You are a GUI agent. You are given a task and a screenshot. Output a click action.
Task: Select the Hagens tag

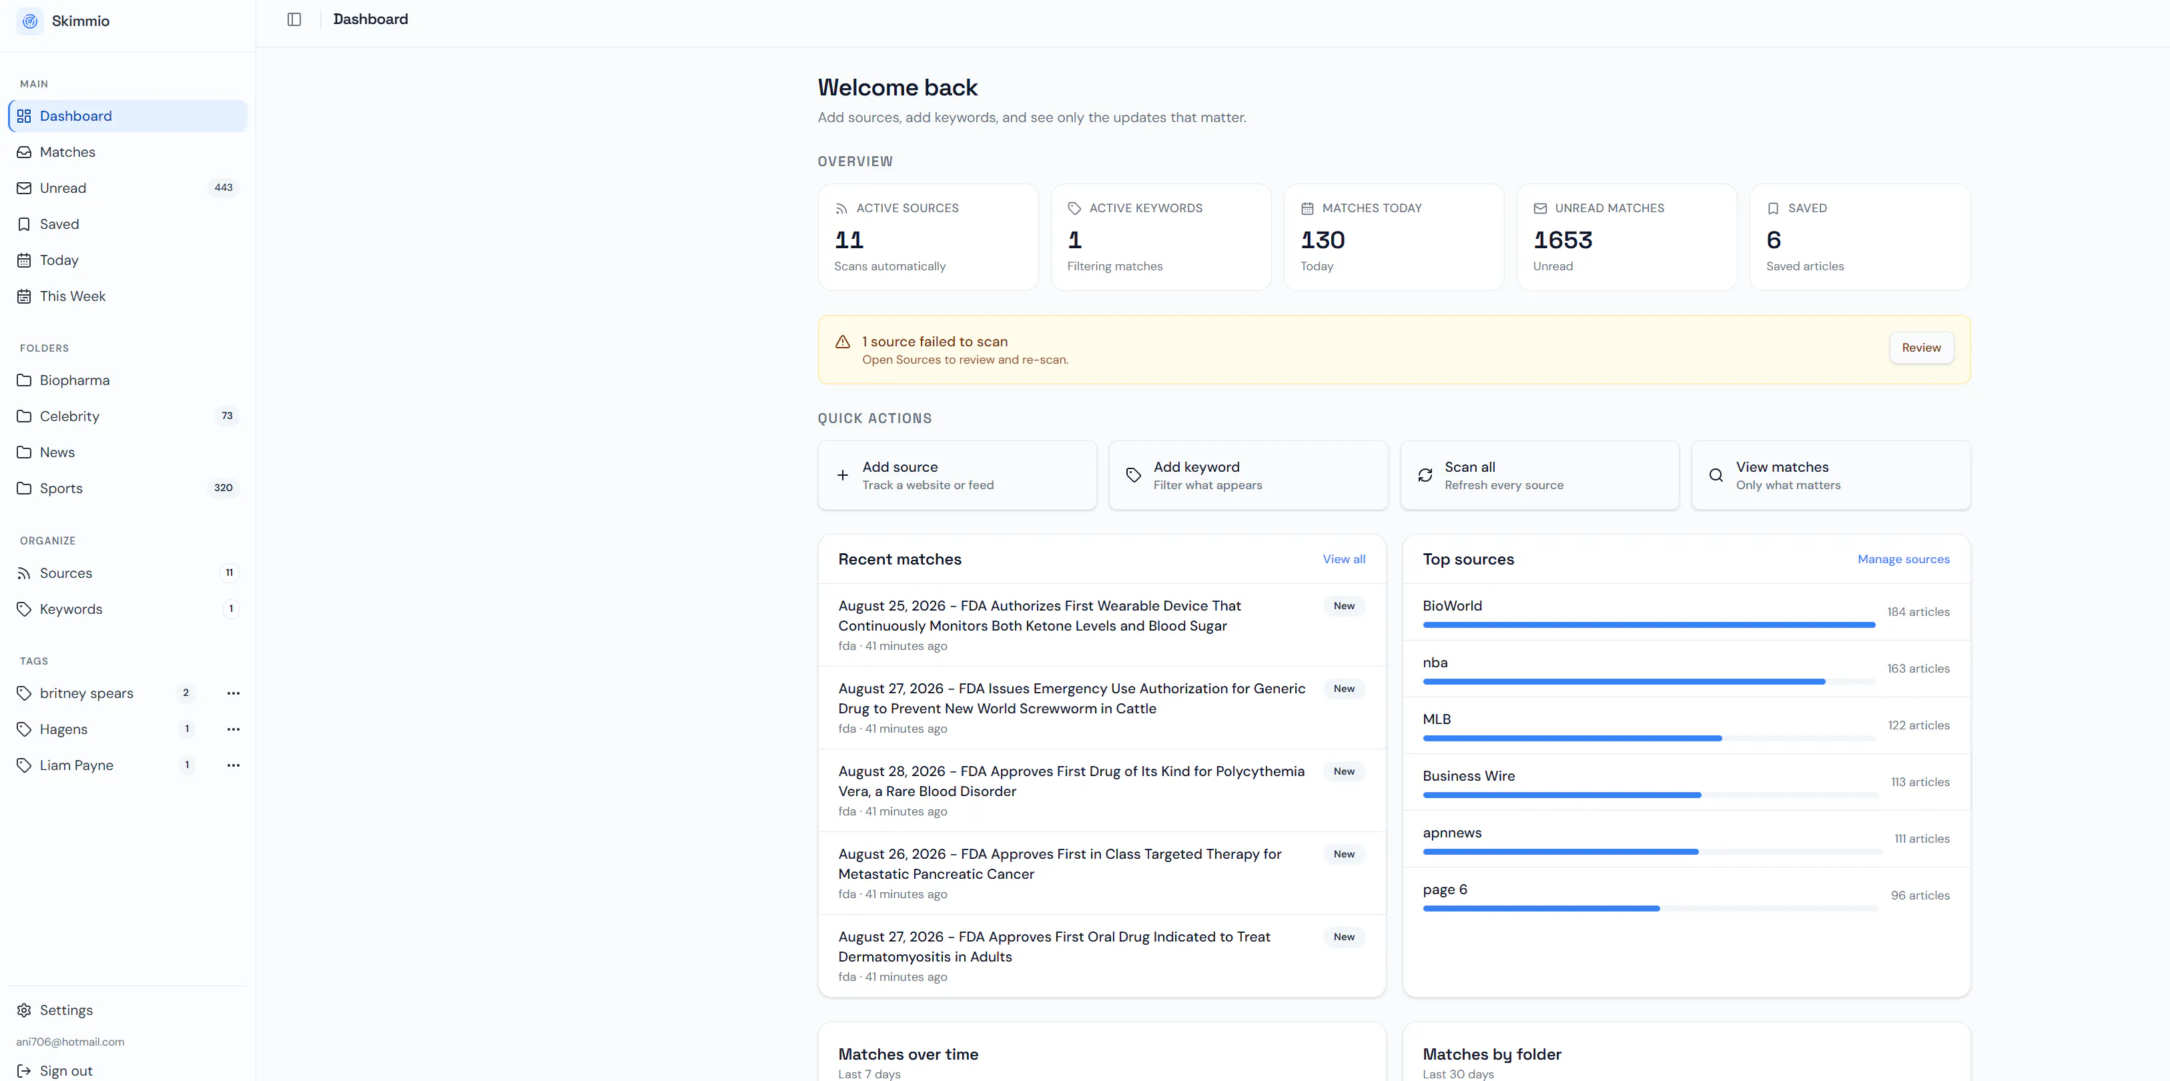pyautogui.click(x=64, y=729)
